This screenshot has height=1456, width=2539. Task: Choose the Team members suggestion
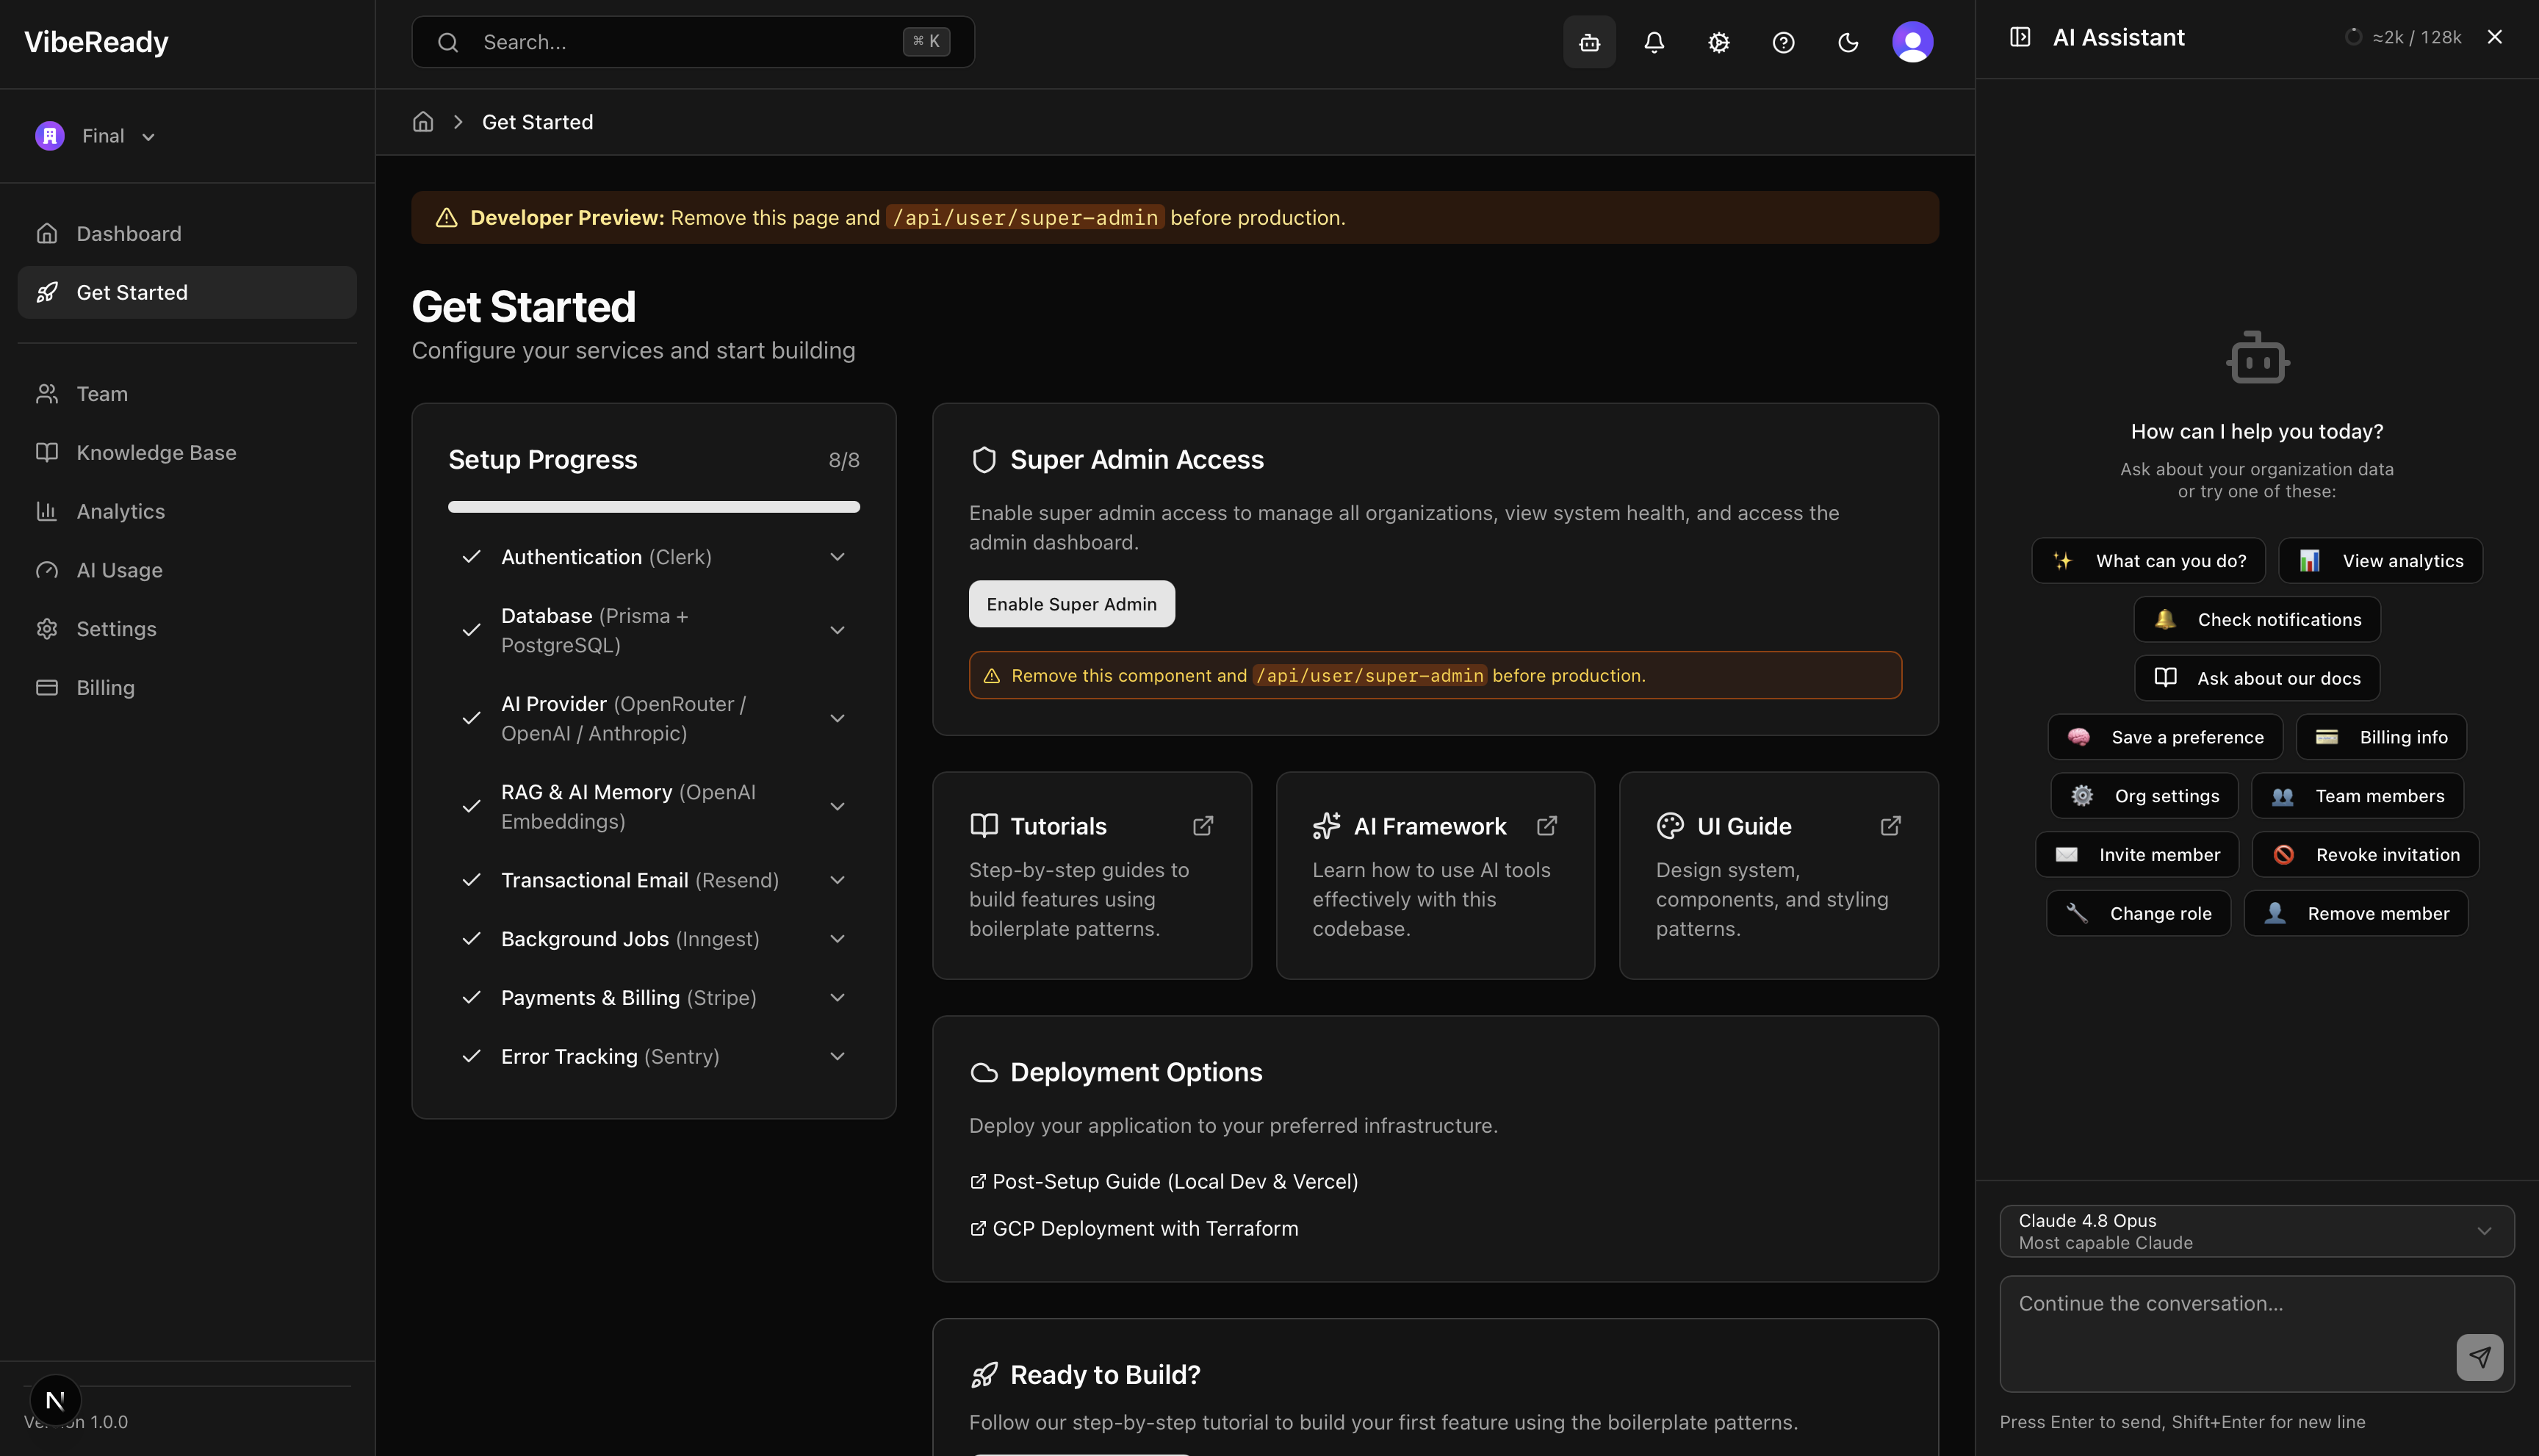tap(2357, 796)
